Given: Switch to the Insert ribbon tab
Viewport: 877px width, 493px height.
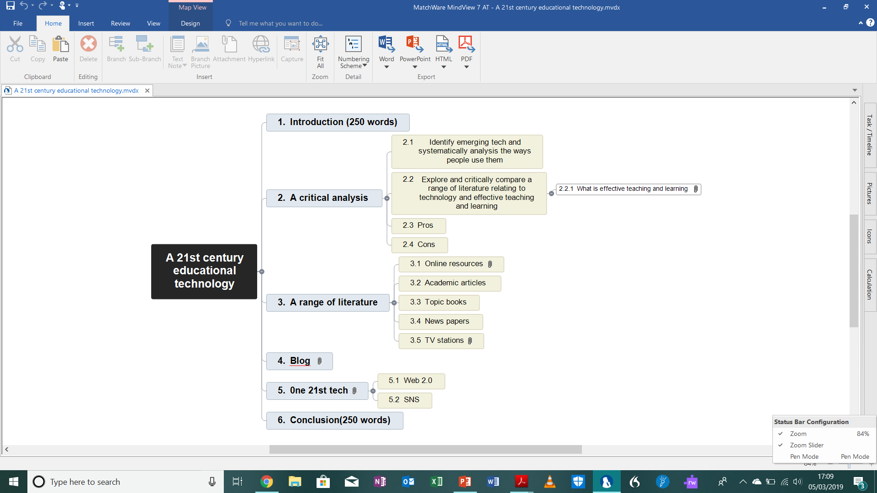Looking at the screenshot, I should click(x=86, y=23).
